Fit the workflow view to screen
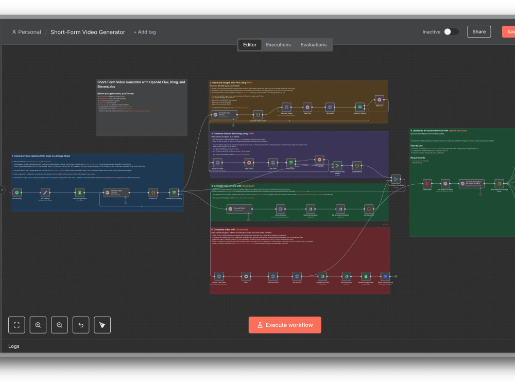 [x=17, y=325]
